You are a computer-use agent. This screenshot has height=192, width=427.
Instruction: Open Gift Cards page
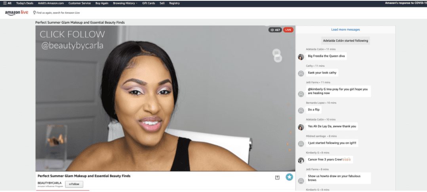click(x=149, y=3)
